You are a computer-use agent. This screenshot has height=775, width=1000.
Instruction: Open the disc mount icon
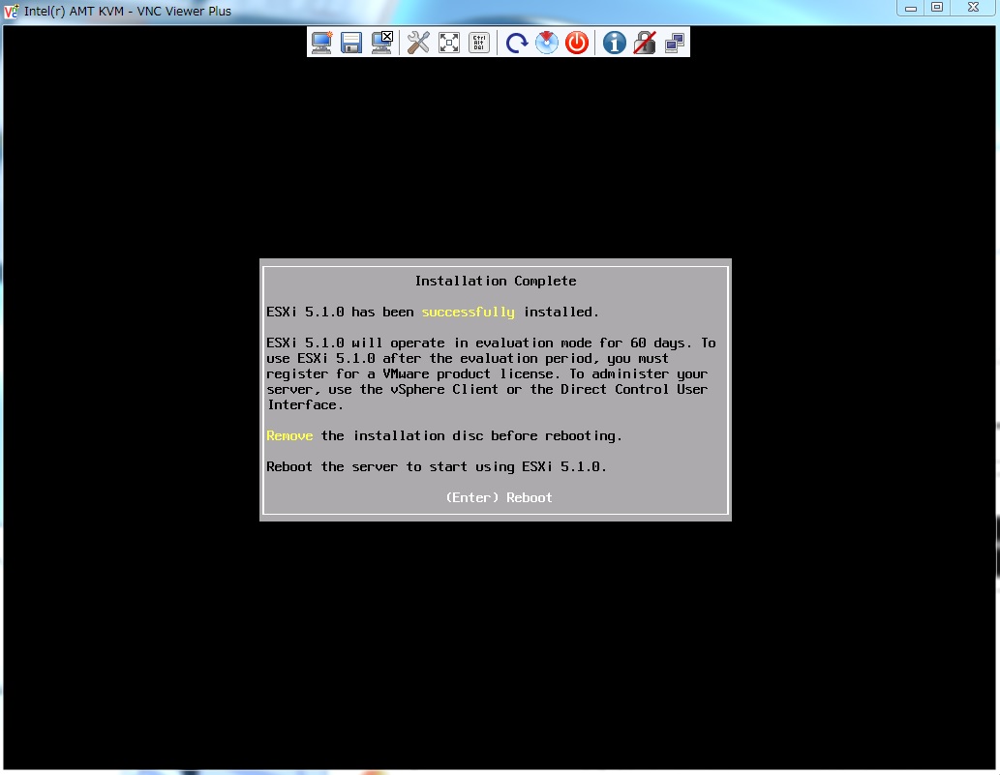pos(547,43)
